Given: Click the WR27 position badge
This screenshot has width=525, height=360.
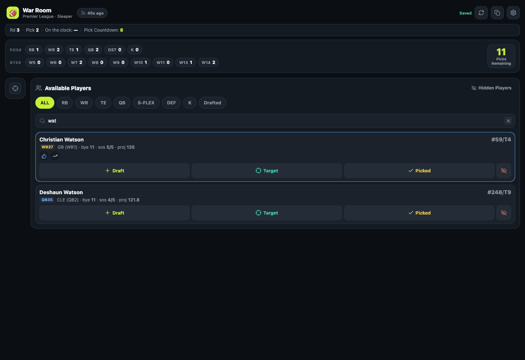Looking at the screenshot, I should coord(47,147).
